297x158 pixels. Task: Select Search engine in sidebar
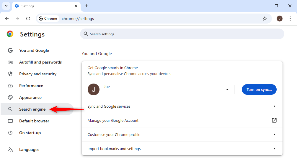tap(32, 109)
